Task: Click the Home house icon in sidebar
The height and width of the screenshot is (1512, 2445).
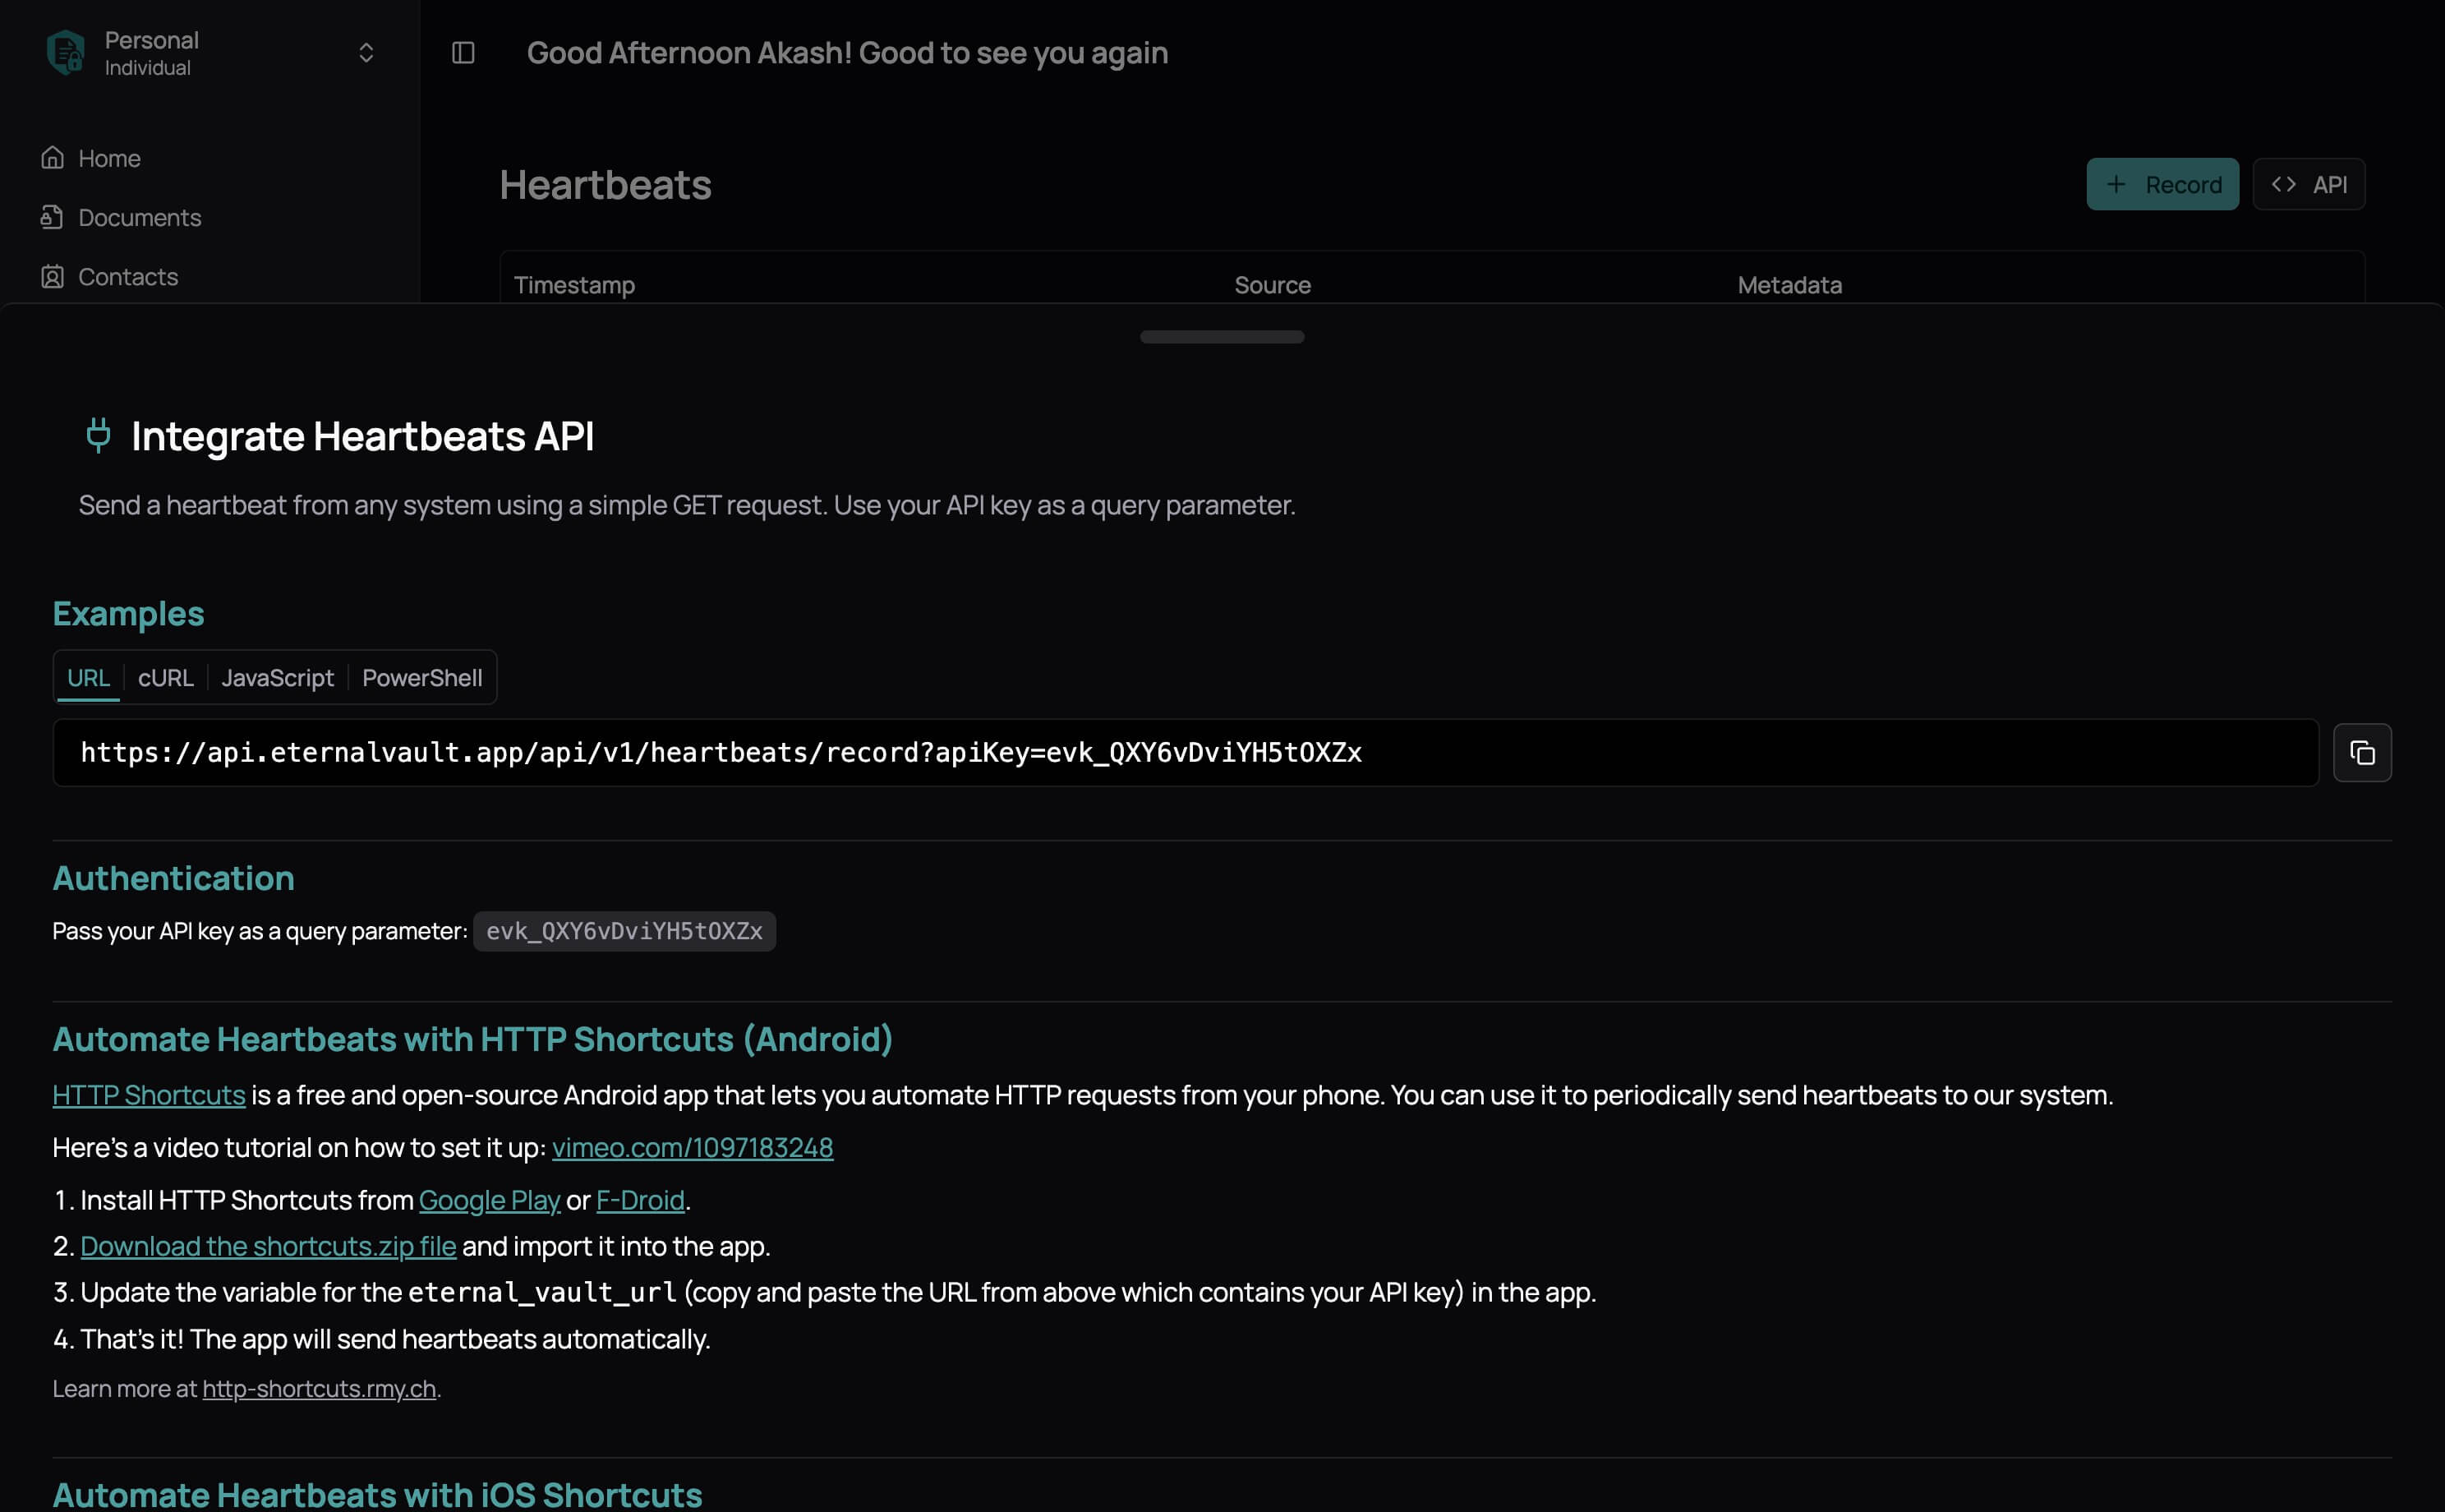Action: tap(53, 158)
